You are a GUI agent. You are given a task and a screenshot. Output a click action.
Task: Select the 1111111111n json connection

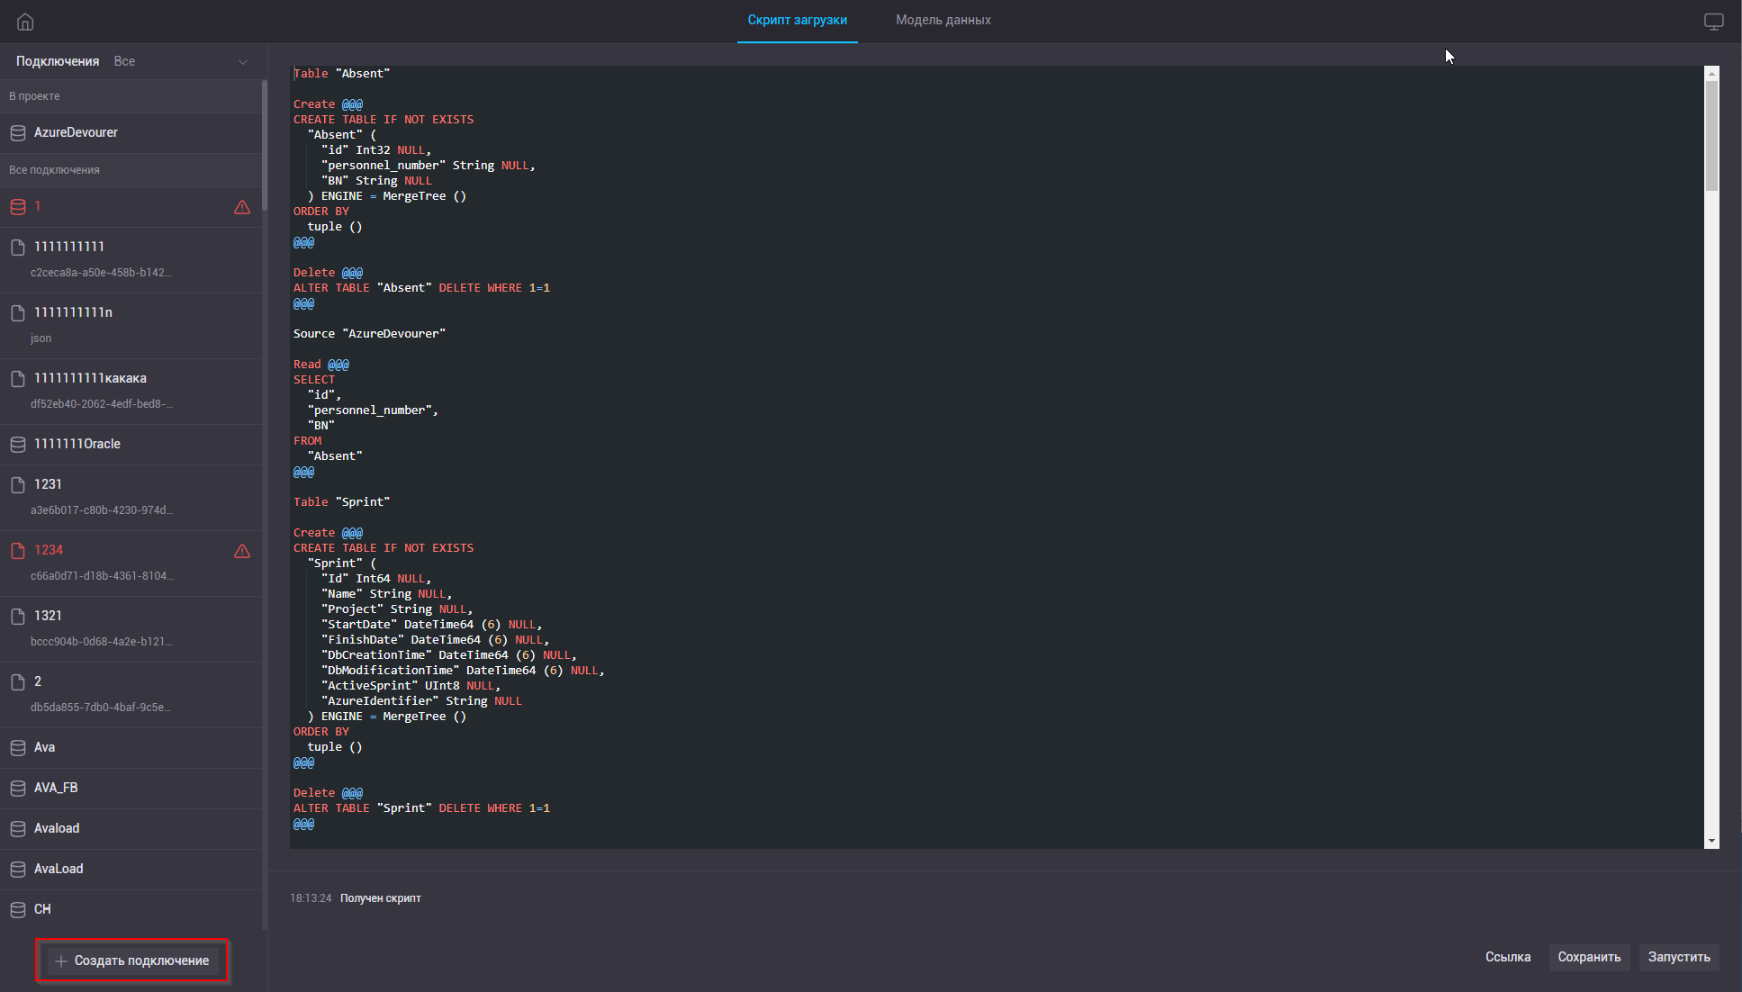click(x=131, y=326)
